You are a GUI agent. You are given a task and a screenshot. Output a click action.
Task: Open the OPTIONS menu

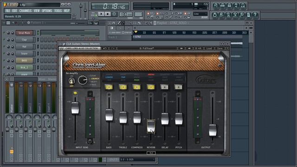coord(47,11)
